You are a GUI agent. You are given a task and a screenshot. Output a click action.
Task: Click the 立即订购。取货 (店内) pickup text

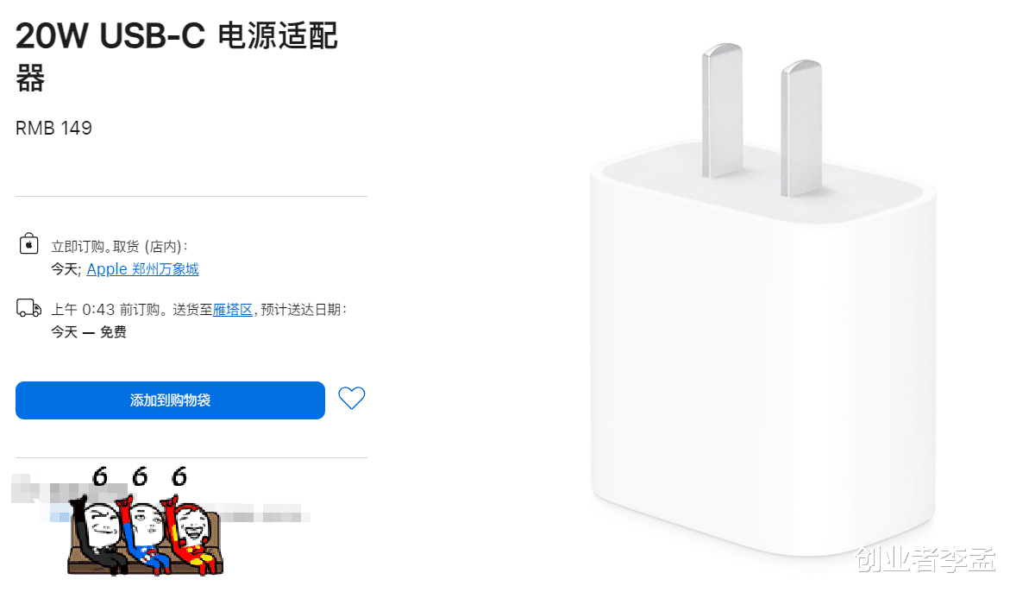(x=119, y=247)
